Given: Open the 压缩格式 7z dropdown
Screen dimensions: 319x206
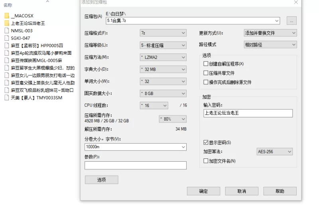Looking at the screenshot, I should point(163,33).
